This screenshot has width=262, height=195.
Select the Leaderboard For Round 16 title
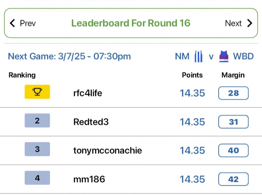click(131, 23)
